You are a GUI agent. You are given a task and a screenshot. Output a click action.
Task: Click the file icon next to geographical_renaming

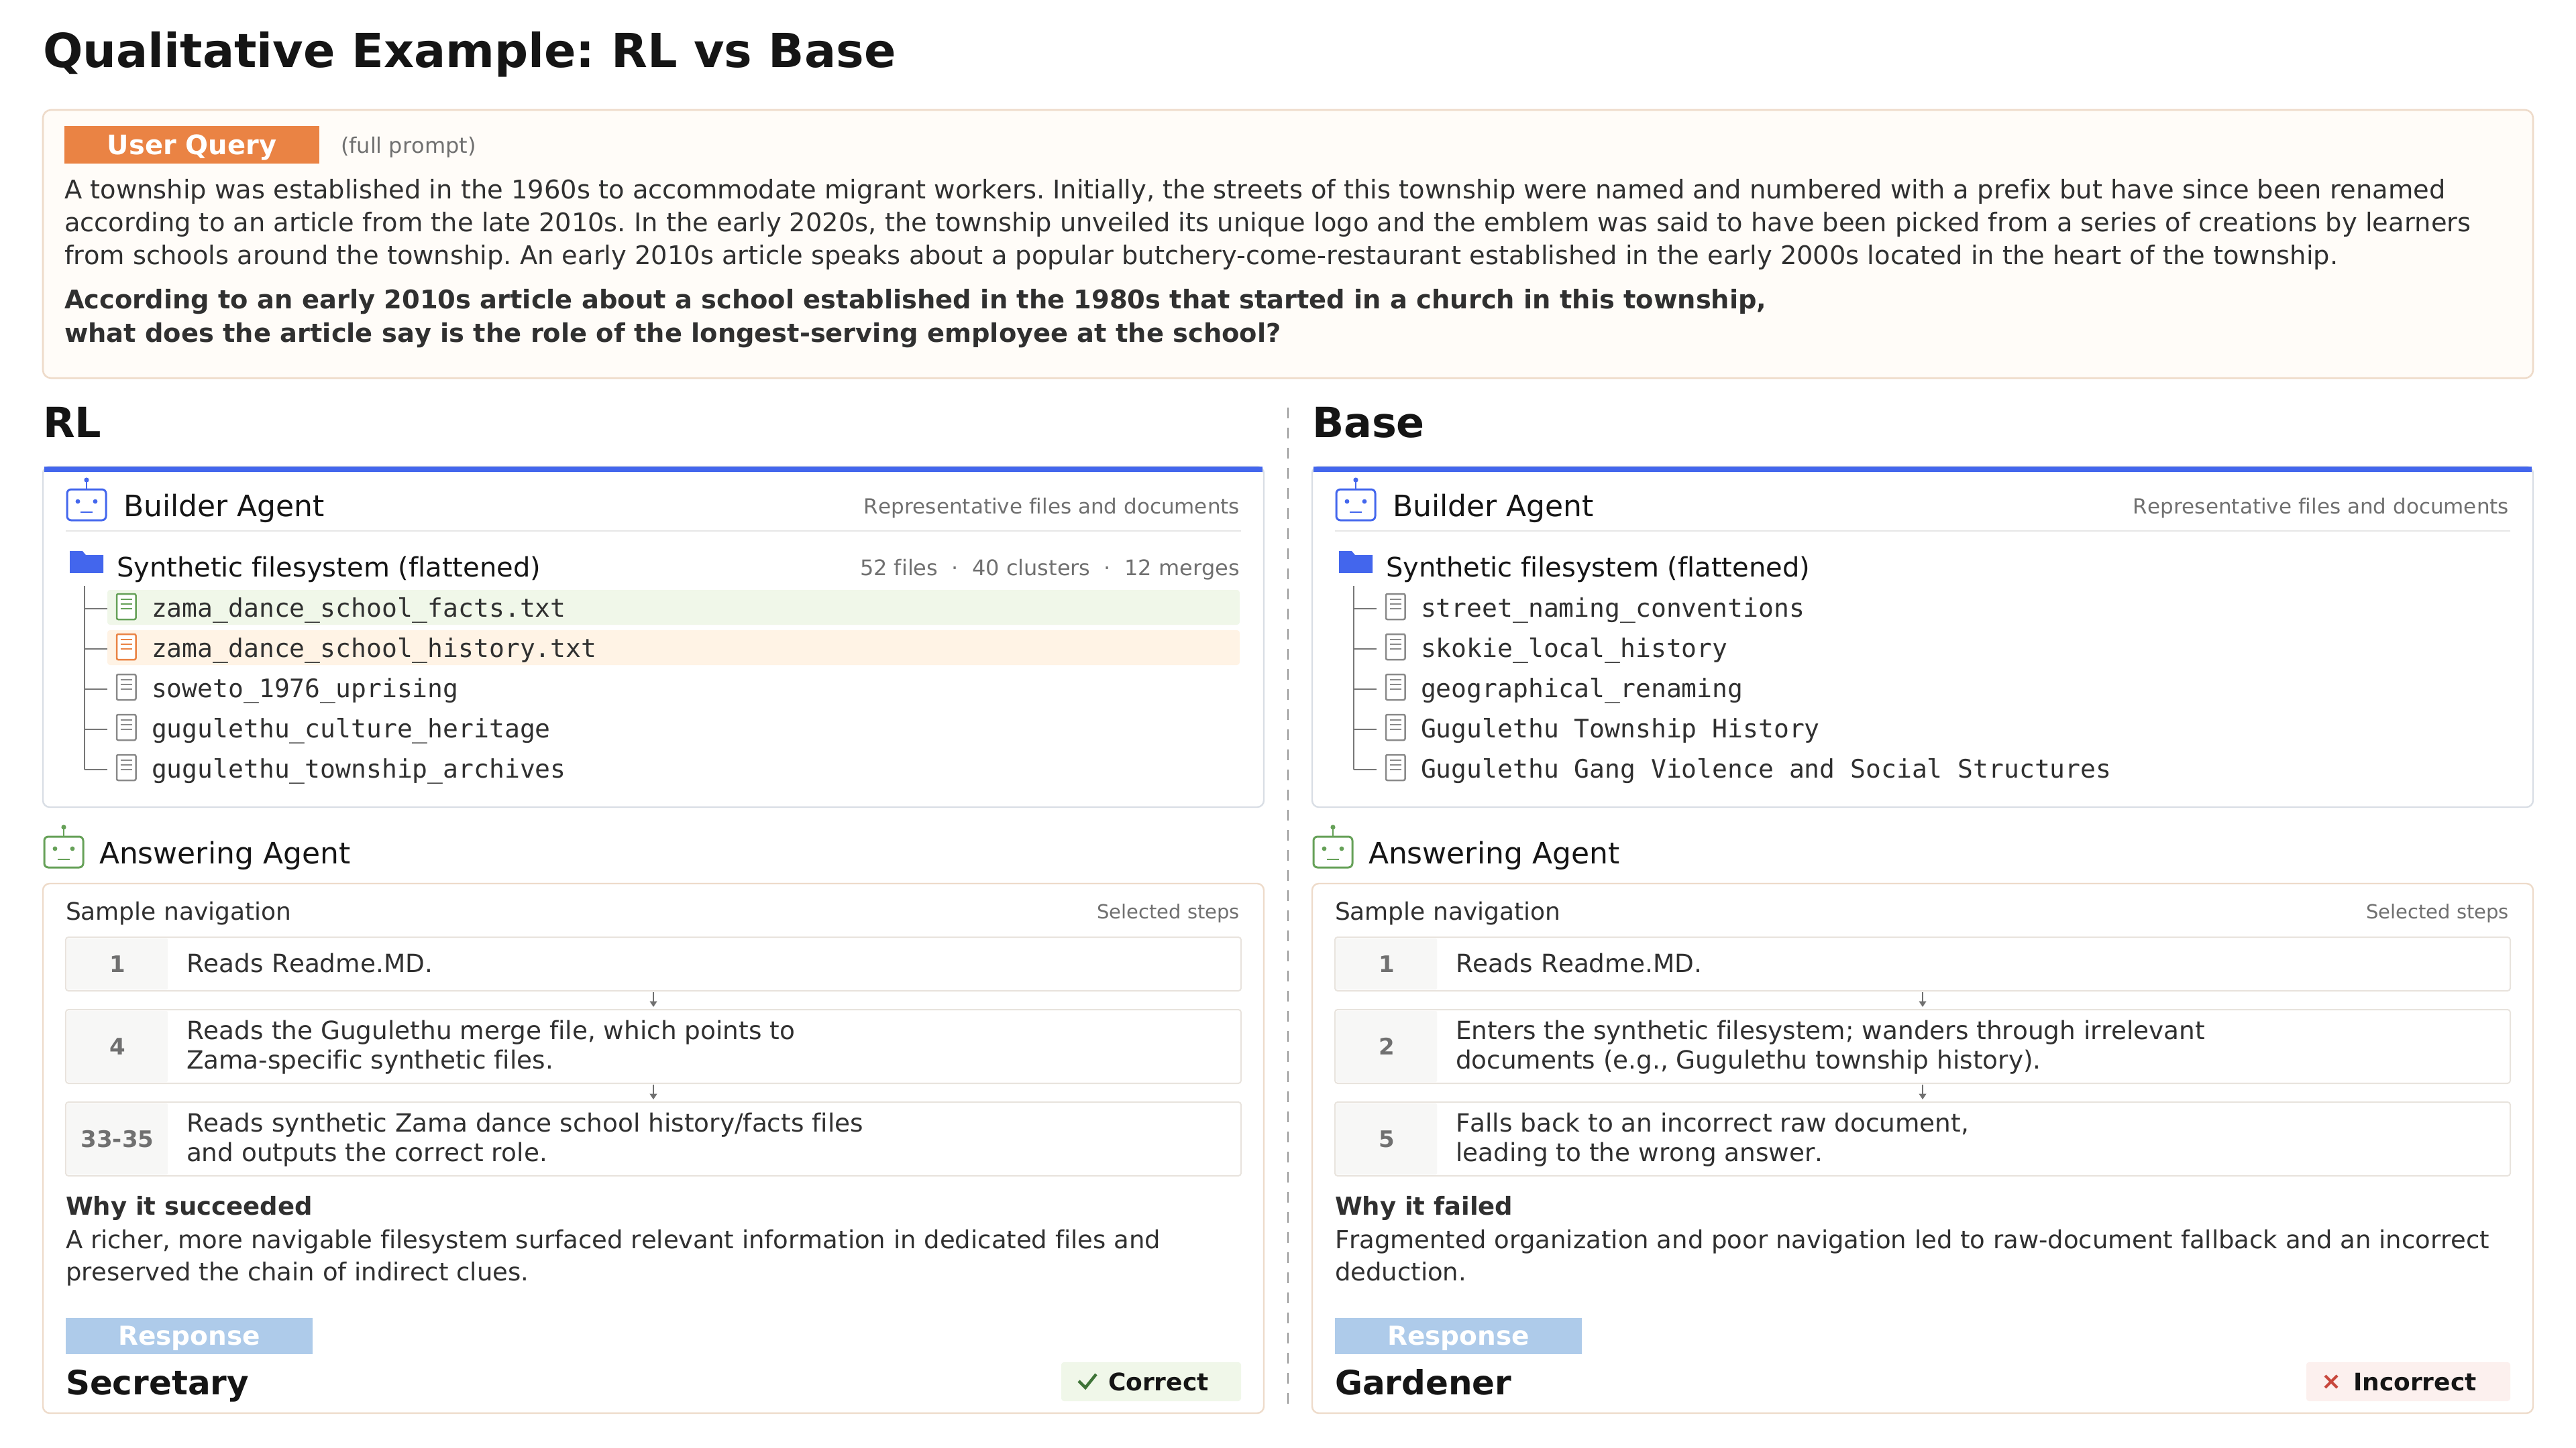1396,688
